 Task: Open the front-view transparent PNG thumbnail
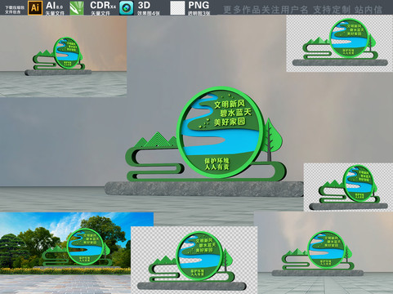point(339,43)
